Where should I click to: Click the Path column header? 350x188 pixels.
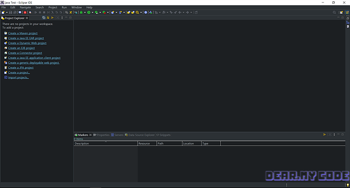click(169, 143)
